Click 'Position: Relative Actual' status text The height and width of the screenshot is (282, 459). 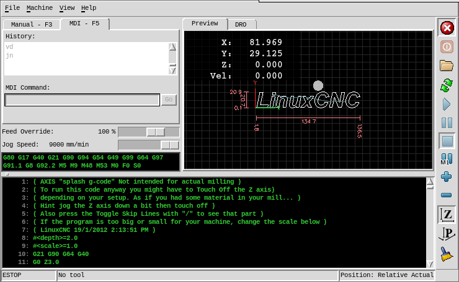tap(387, 275)
